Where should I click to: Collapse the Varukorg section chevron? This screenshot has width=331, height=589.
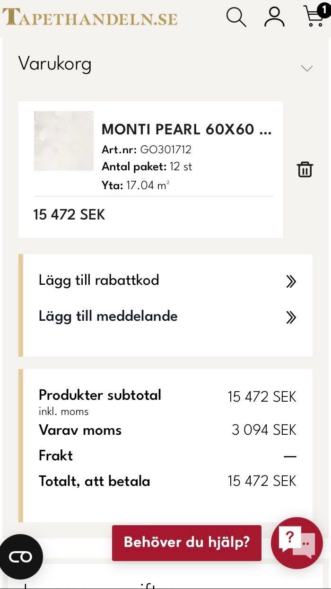pos(307,69)
